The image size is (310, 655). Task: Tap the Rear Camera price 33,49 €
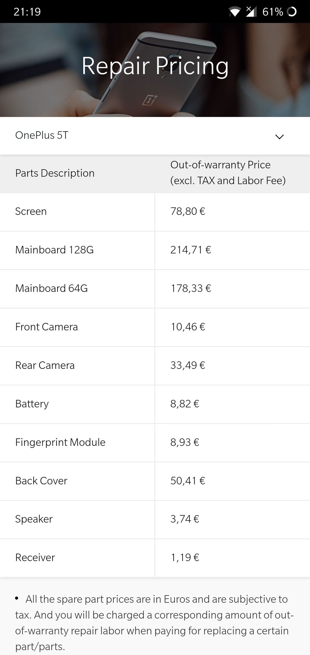click(x=188, y=365)
